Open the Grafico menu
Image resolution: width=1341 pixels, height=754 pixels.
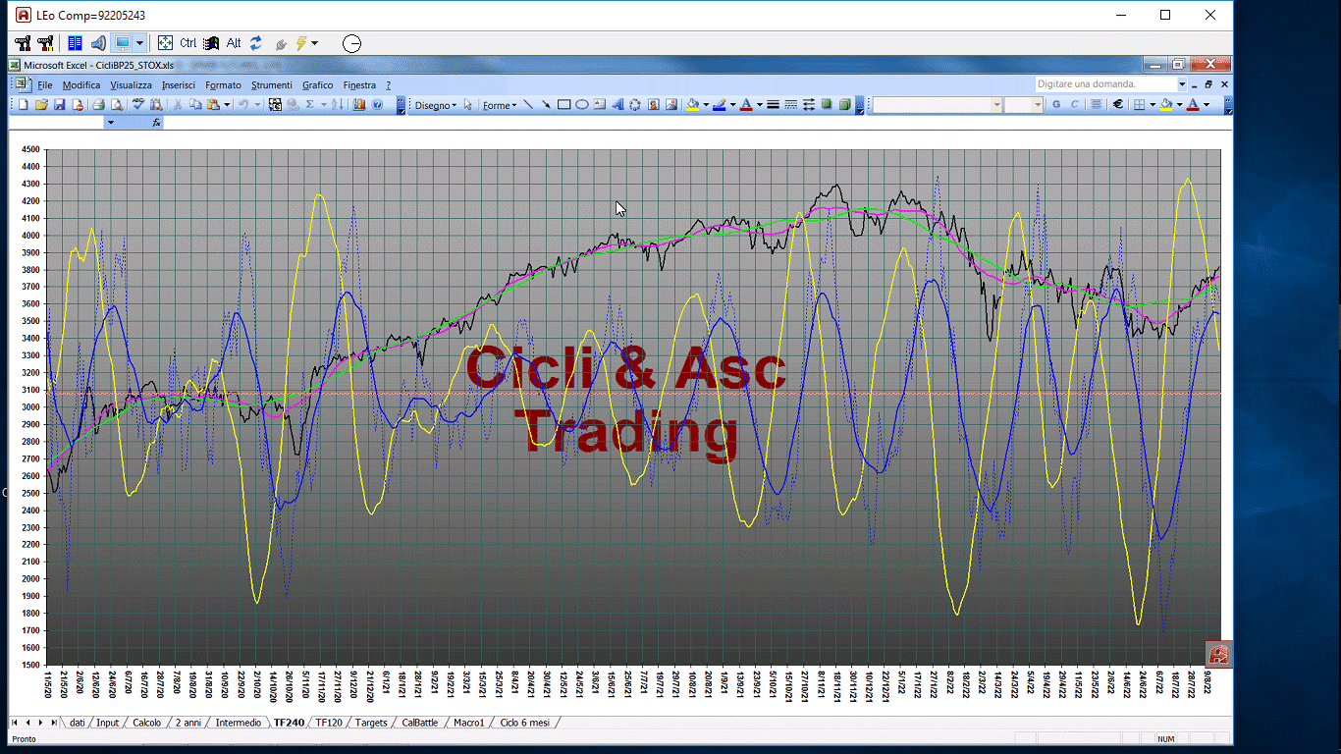coord(318,85)
